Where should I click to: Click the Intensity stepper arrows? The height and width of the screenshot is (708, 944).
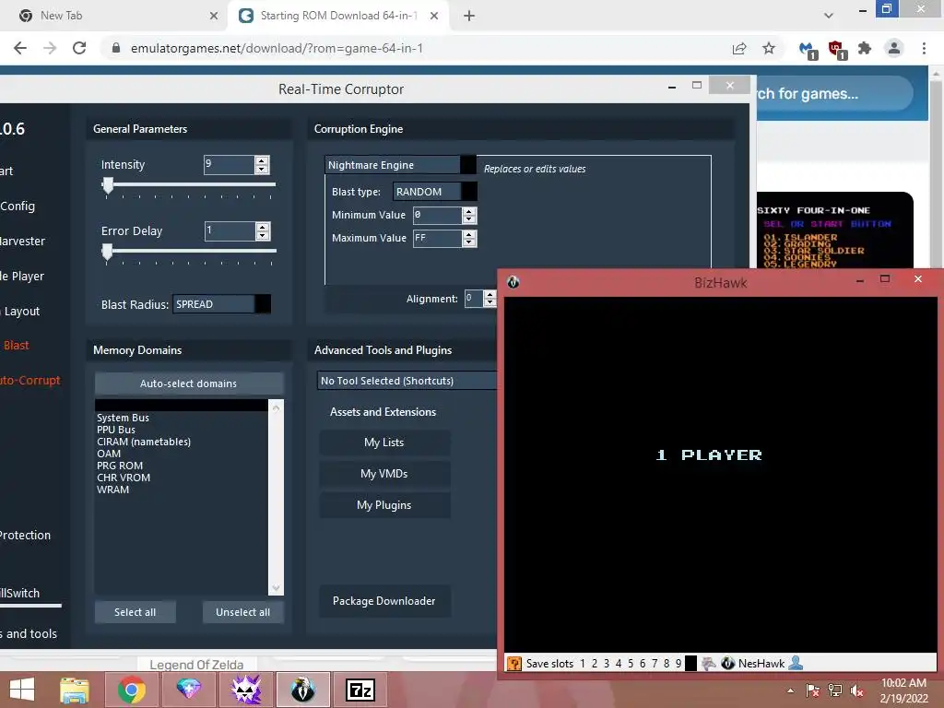[x=262, y=164]
